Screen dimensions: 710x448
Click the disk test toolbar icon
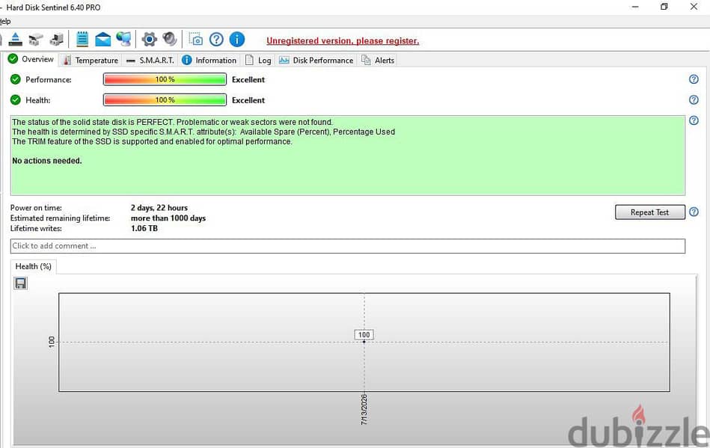(36, 40)
